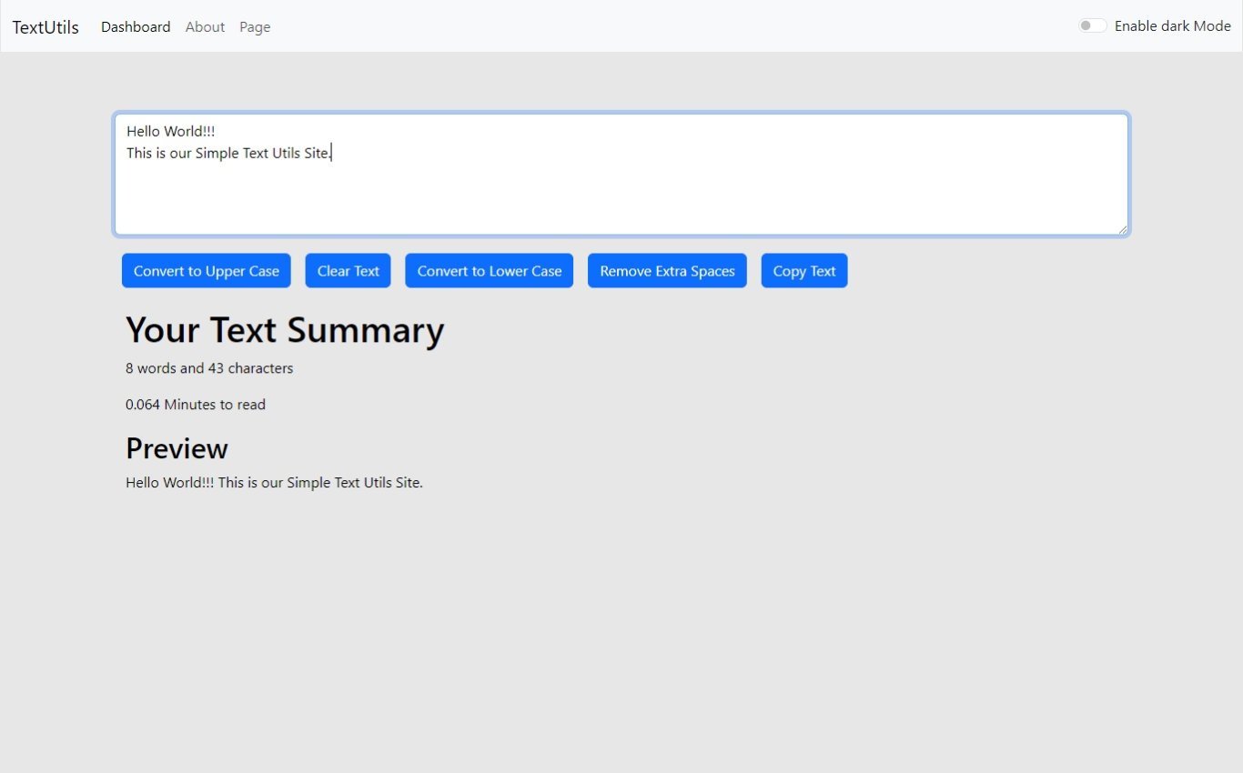This screenshot has width=1243, height=773.
Task: Toggle the dark mode switch
Action: click(1092, 25)
